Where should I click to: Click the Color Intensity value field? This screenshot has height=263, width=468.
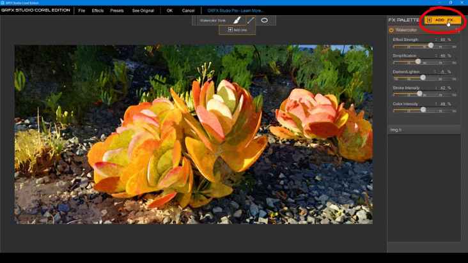[442, 103]
